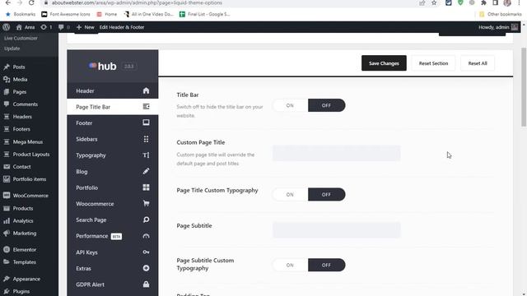Open the Typography options section
Viewport: 527px width, 296px height.
113,155
